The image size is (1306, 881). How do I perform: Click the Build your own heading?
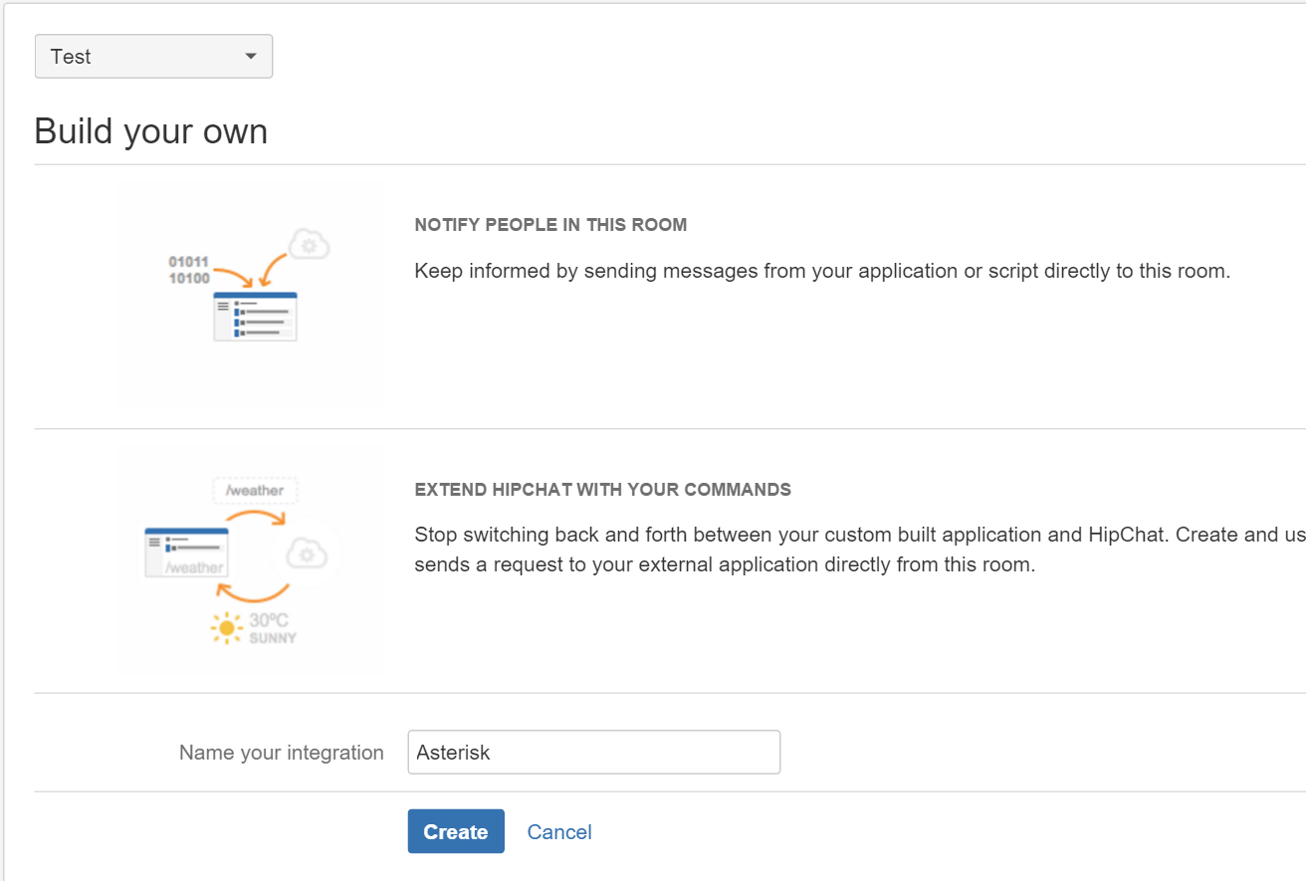151,131
